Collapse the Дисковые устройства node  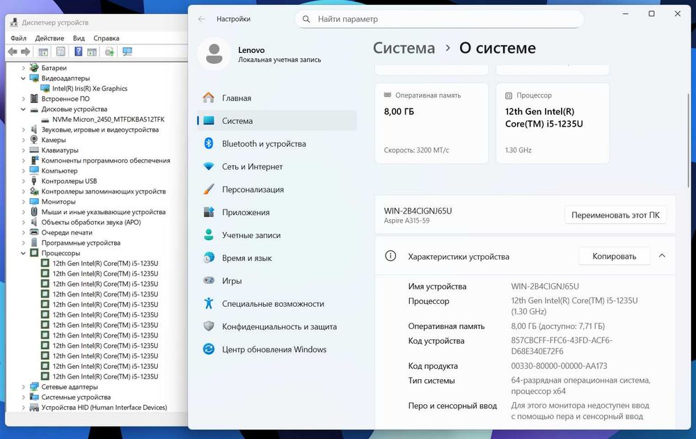[24, 109]
